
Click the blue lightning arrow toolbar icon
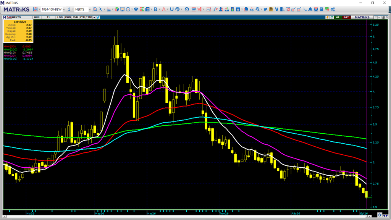pyautogui.click(x=100, y=9)
